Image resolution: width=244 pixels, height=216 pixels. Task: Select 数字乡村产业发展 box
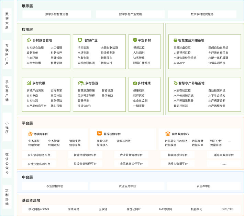click(130, 14)
